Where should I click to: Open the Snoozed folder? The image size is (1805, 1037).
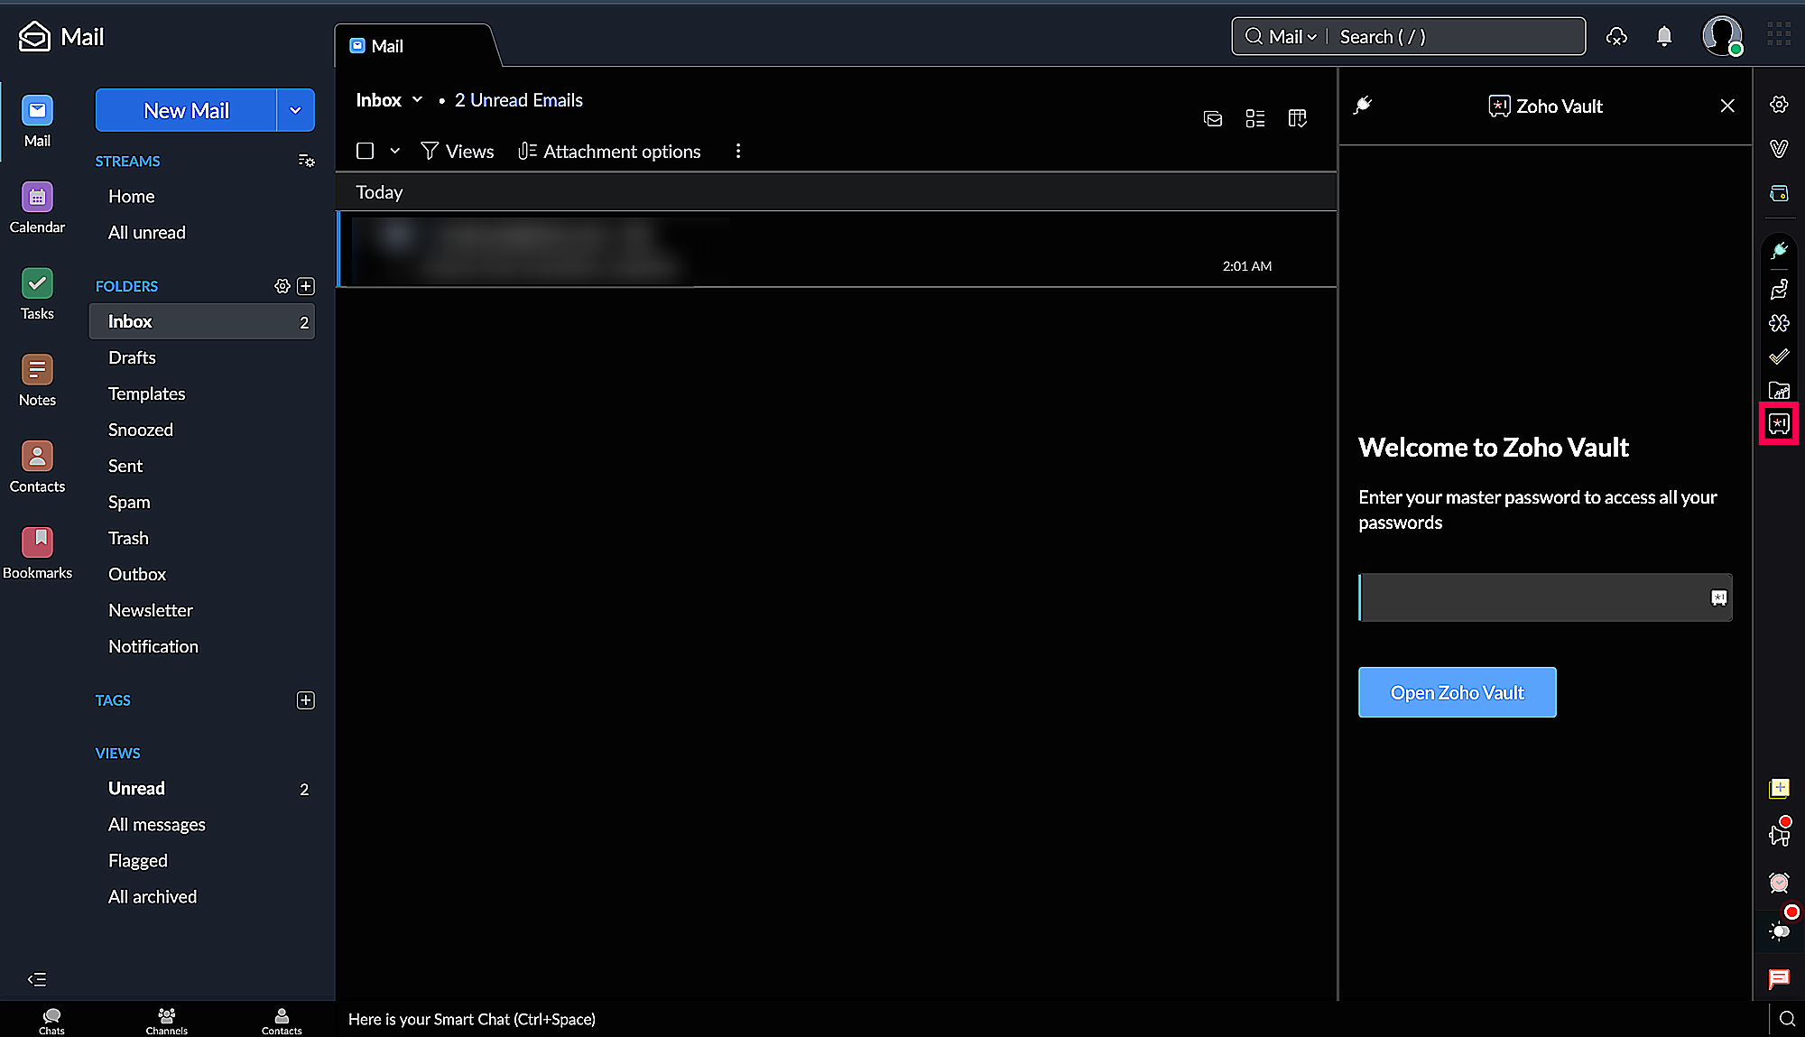click(141, 430)
